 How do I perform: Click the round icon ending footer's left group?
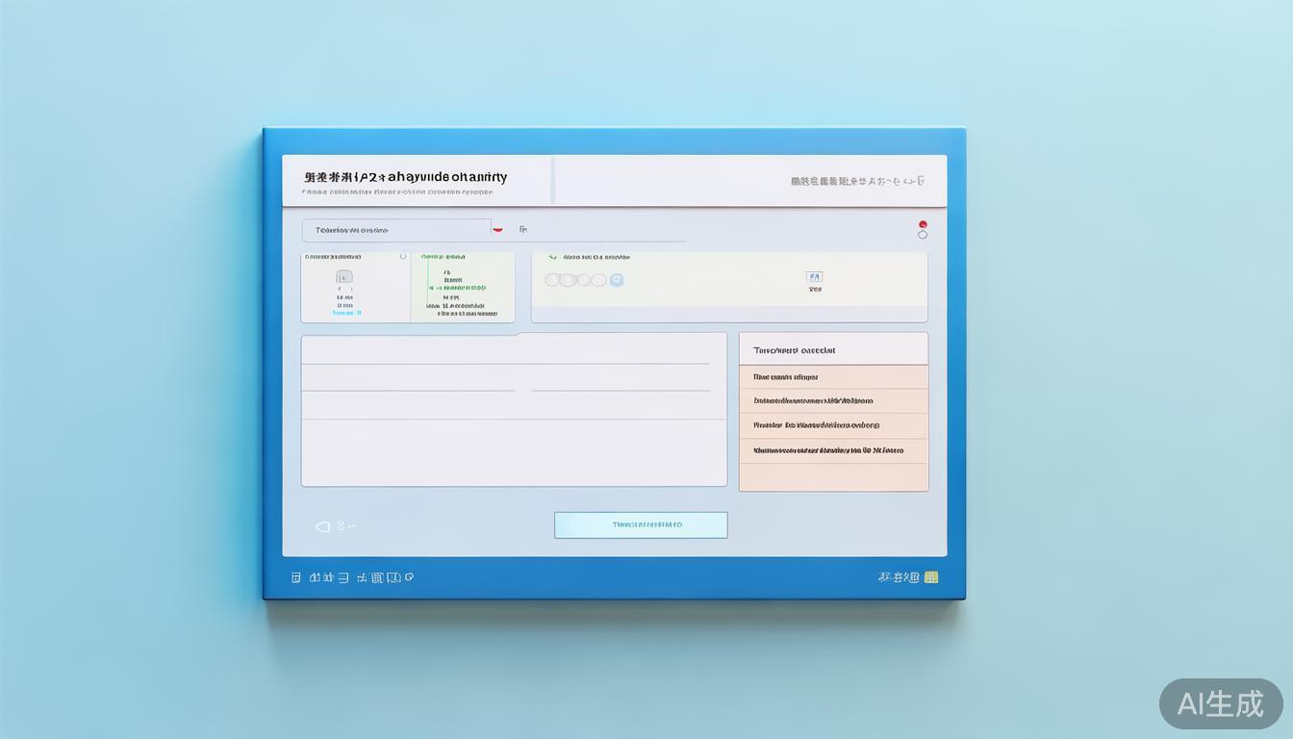point(409,577)
